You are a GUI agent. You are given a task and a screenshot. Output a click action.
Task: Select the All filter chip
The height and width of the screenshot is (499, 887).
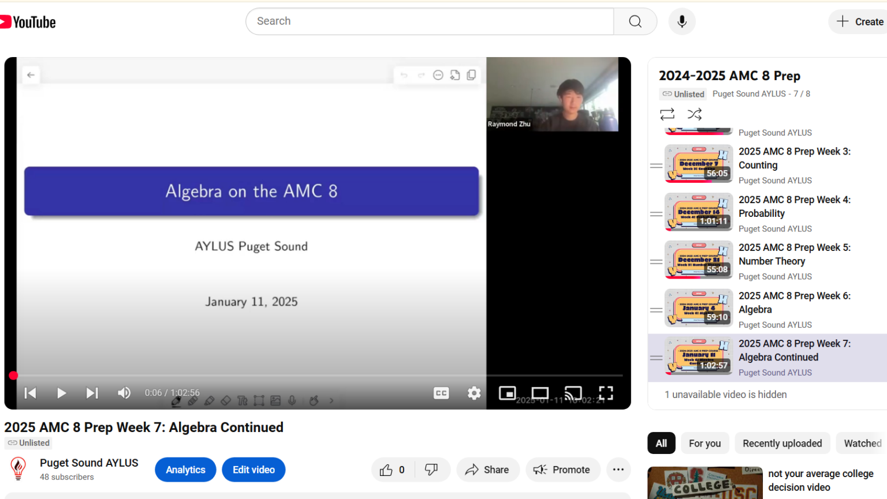pyautogui.click(x=661, y=443)
